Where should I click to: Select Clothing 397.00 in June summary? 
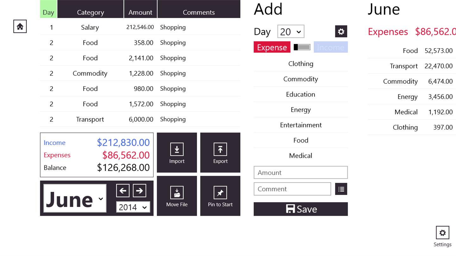pos(412,127)
